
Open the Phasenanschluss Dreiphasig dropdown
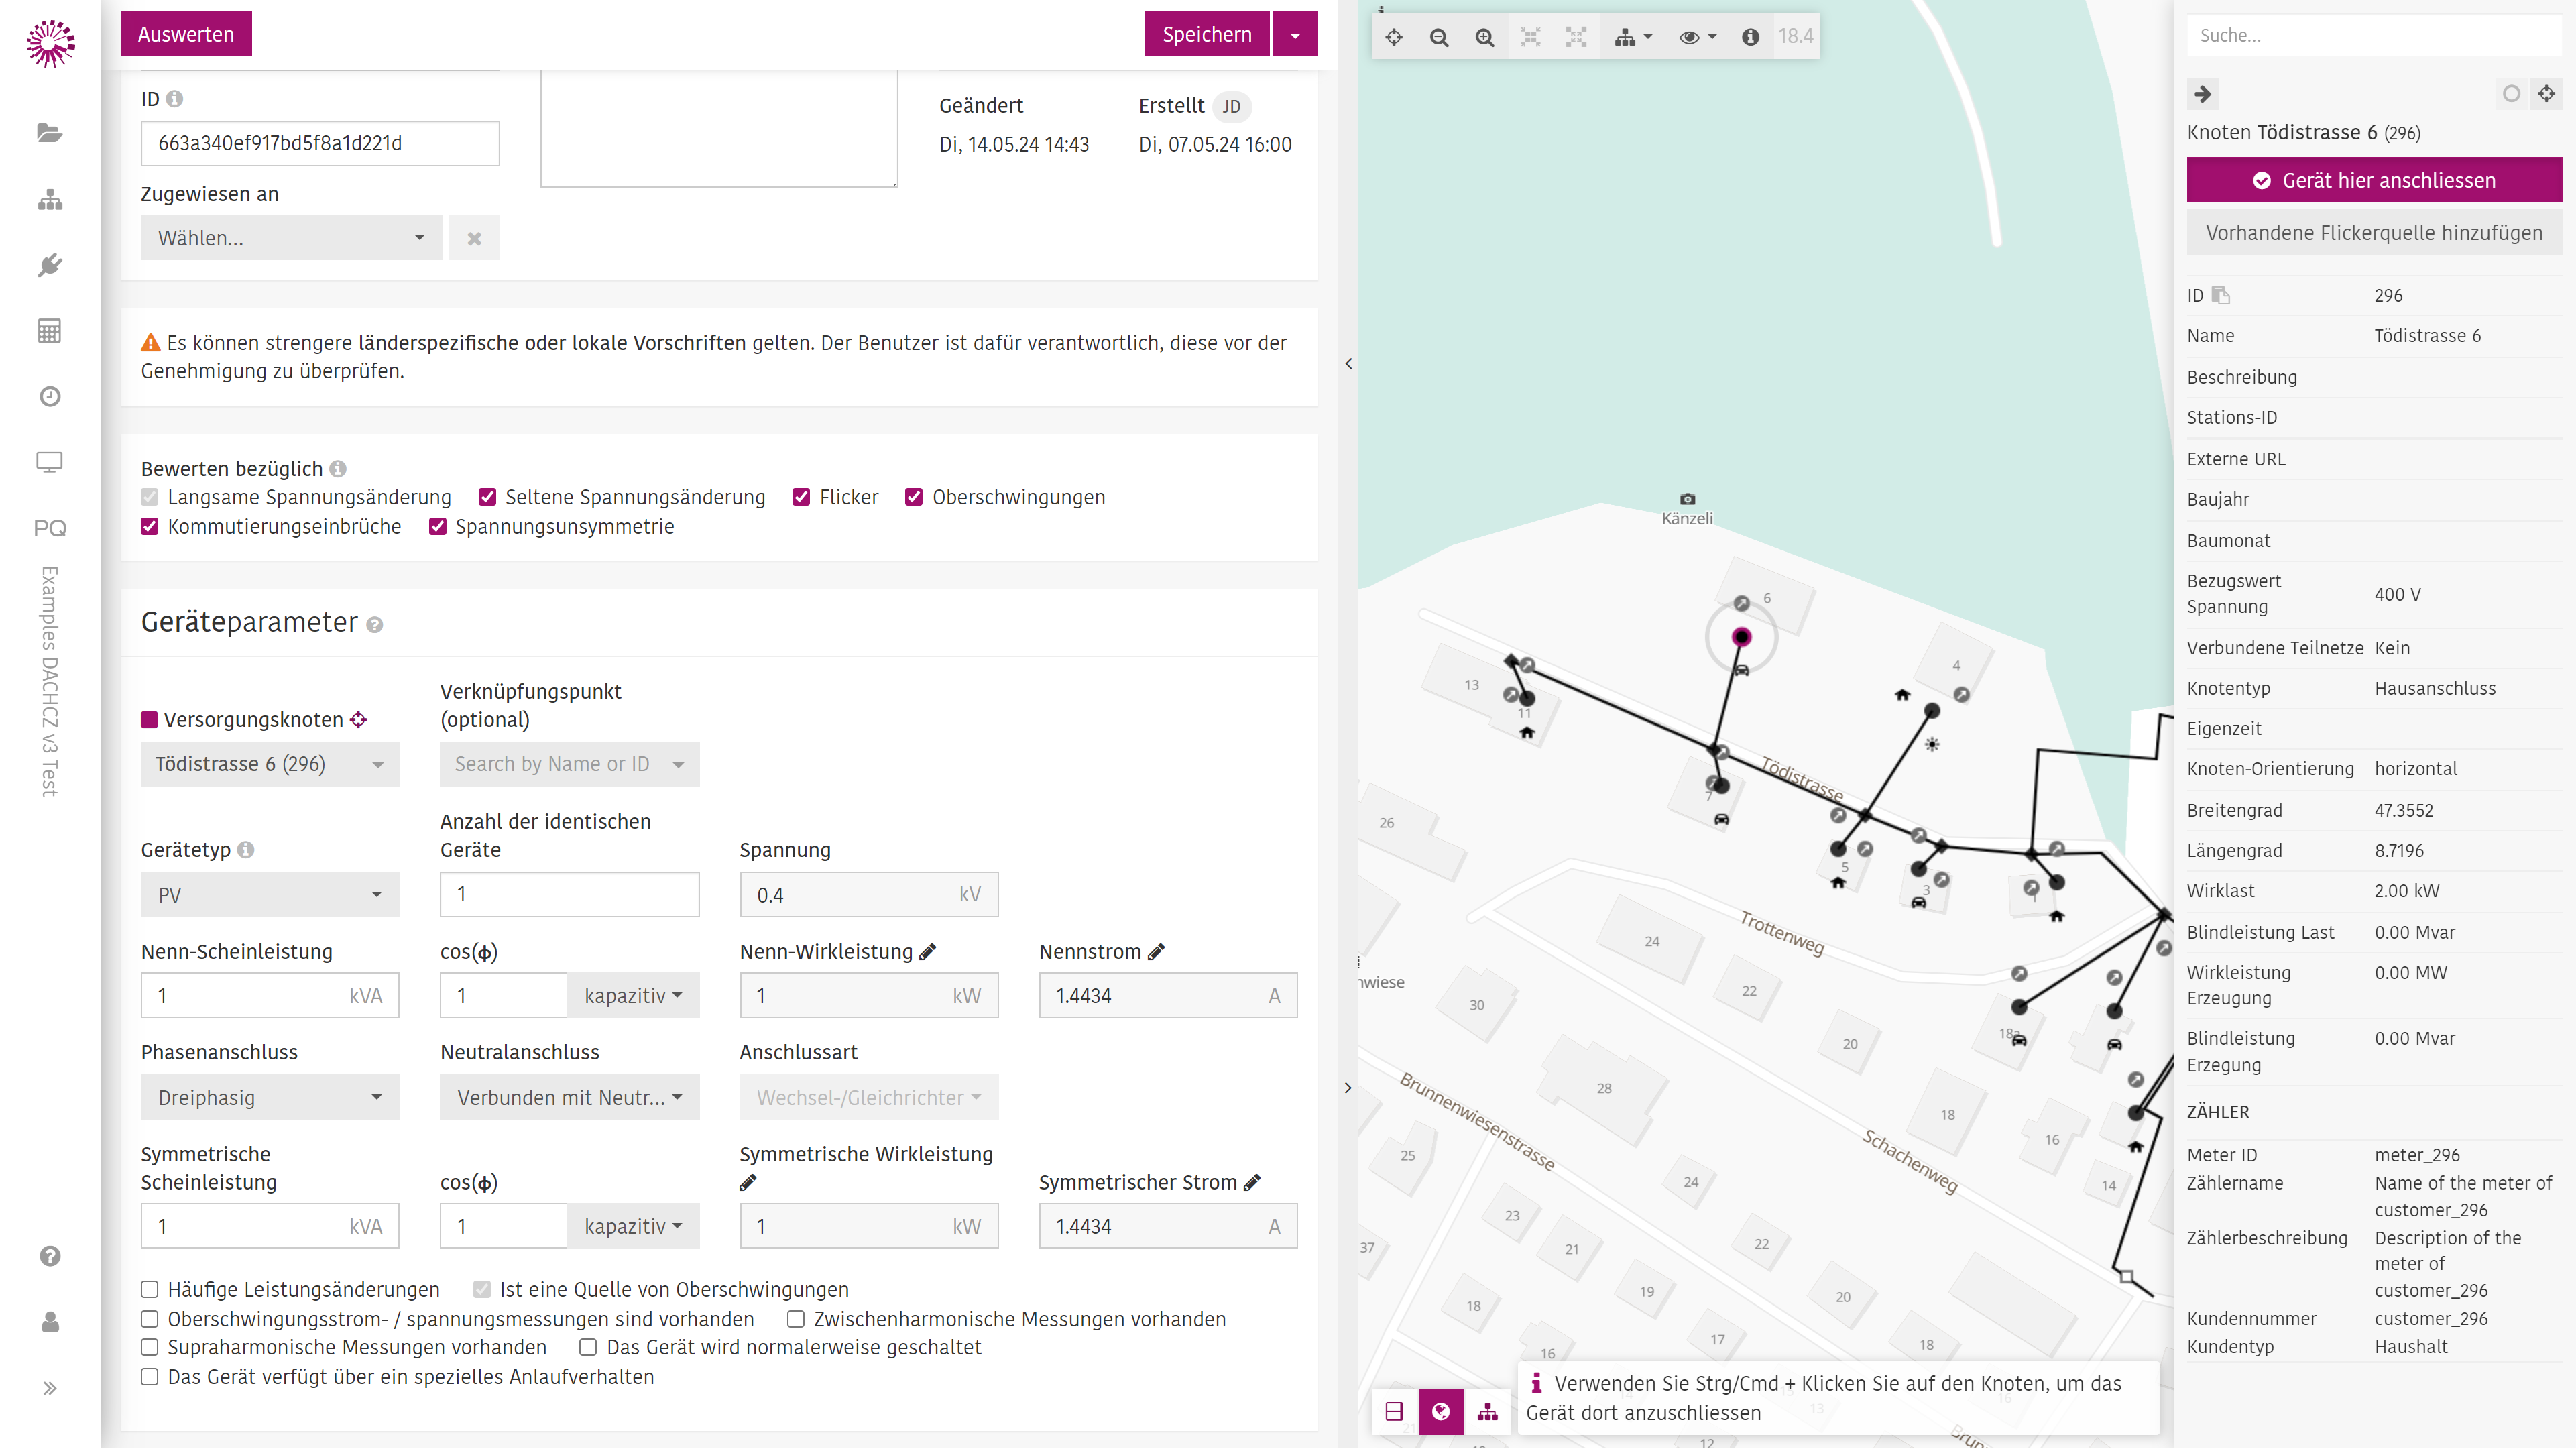pos(270,1097)
